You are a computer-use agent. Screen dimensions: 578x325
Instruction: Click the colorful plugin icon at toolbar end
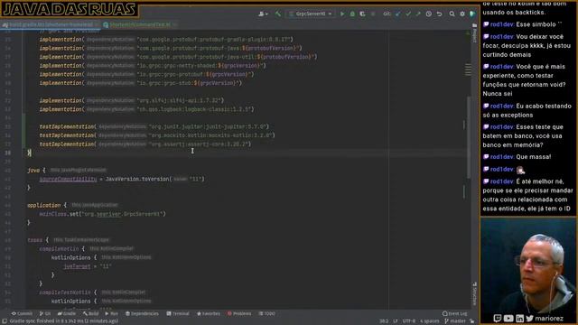pyautogui.click(x=472, y=14)
